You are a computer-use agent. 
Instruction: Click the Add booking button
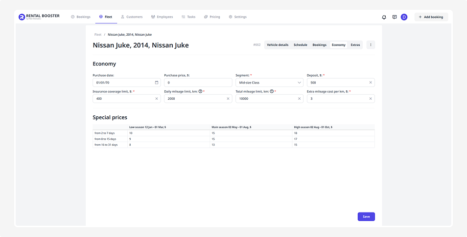coord(431,17)
